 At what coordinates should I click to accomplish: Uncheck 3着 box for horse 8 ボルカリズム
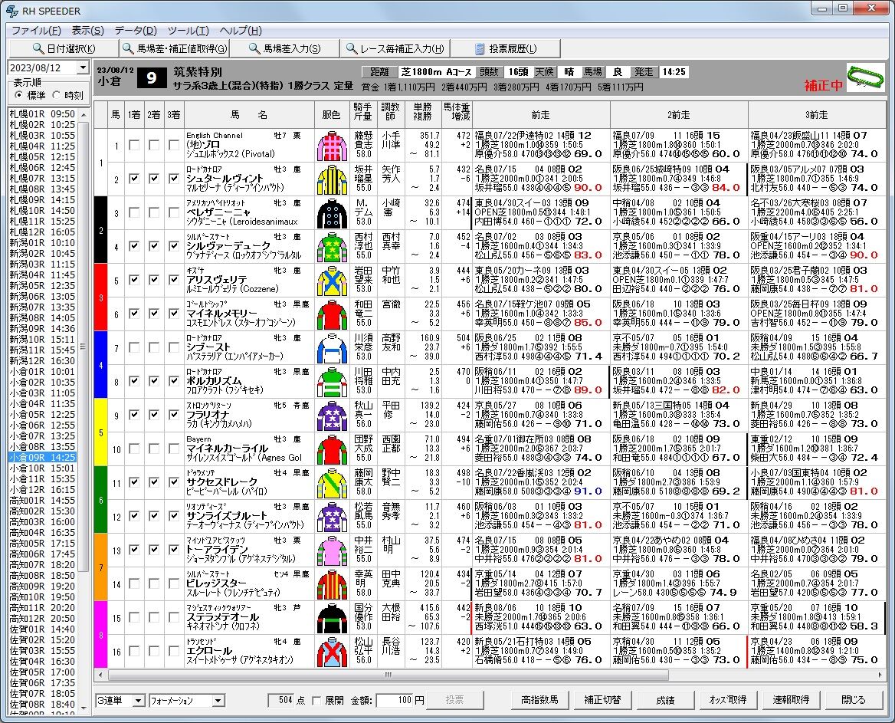173,381
